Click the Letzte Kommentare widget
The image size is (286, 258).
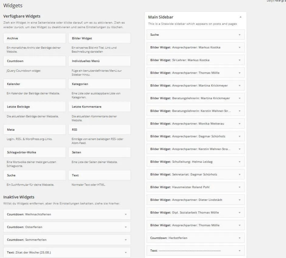(x=100, y=107)
